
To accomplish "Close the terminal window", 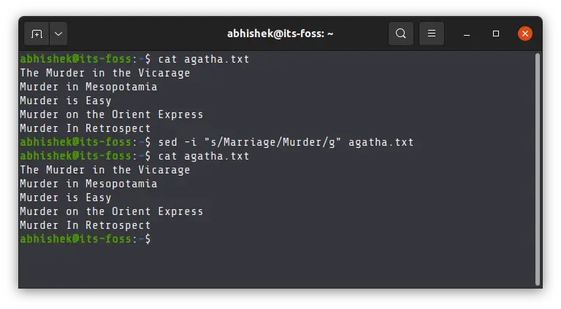I will coord(524,34).
